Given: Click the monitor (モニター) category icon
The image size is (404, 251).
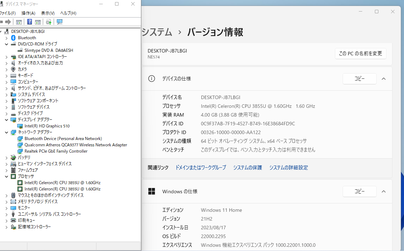Looking at the screenshot, I should (13, 208).
